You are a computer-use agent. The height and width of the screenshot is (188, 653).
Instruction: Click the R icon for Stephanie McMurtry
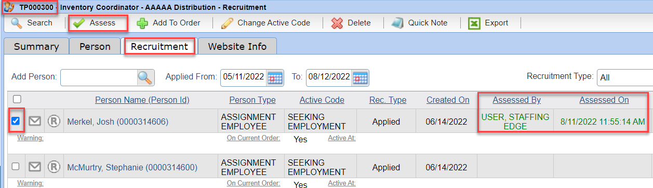click(x=54, y=167)
